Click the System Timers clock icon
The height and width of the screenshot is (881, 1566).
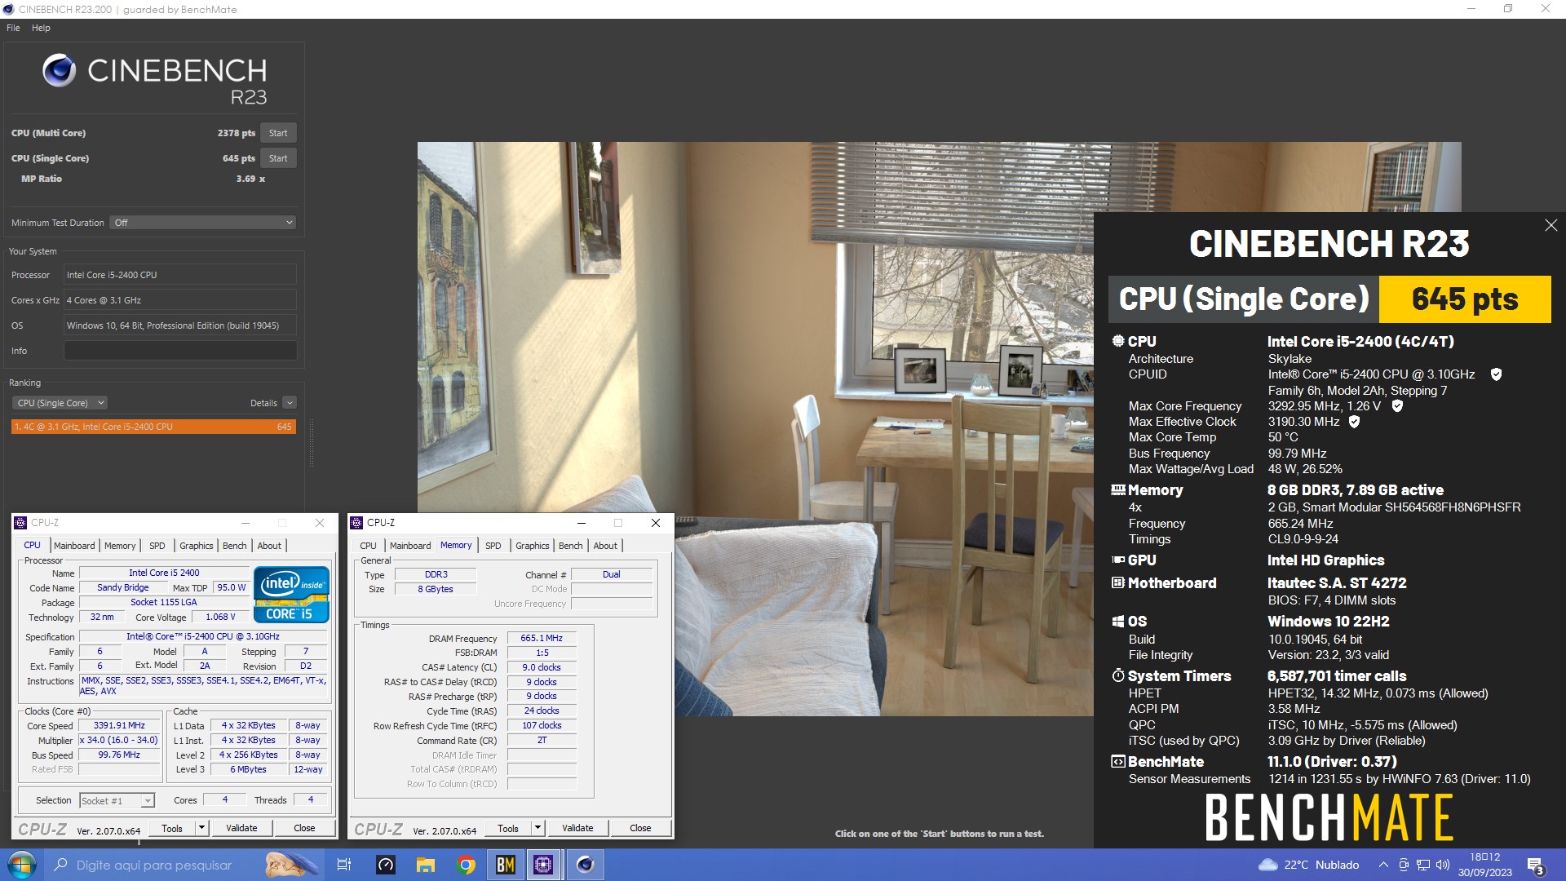point(1118,676)
